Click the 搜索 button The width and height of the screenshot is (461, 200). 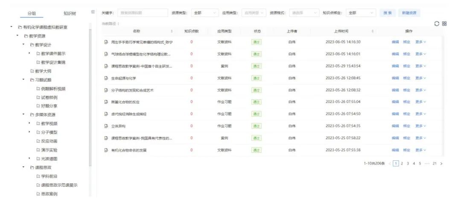point(388,13)
